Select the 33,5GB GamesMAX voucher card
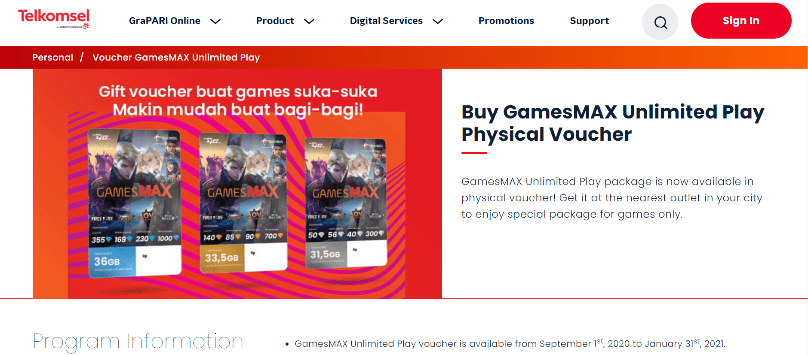This screenshot has height=355, width=808. click(x=243, y=203)
